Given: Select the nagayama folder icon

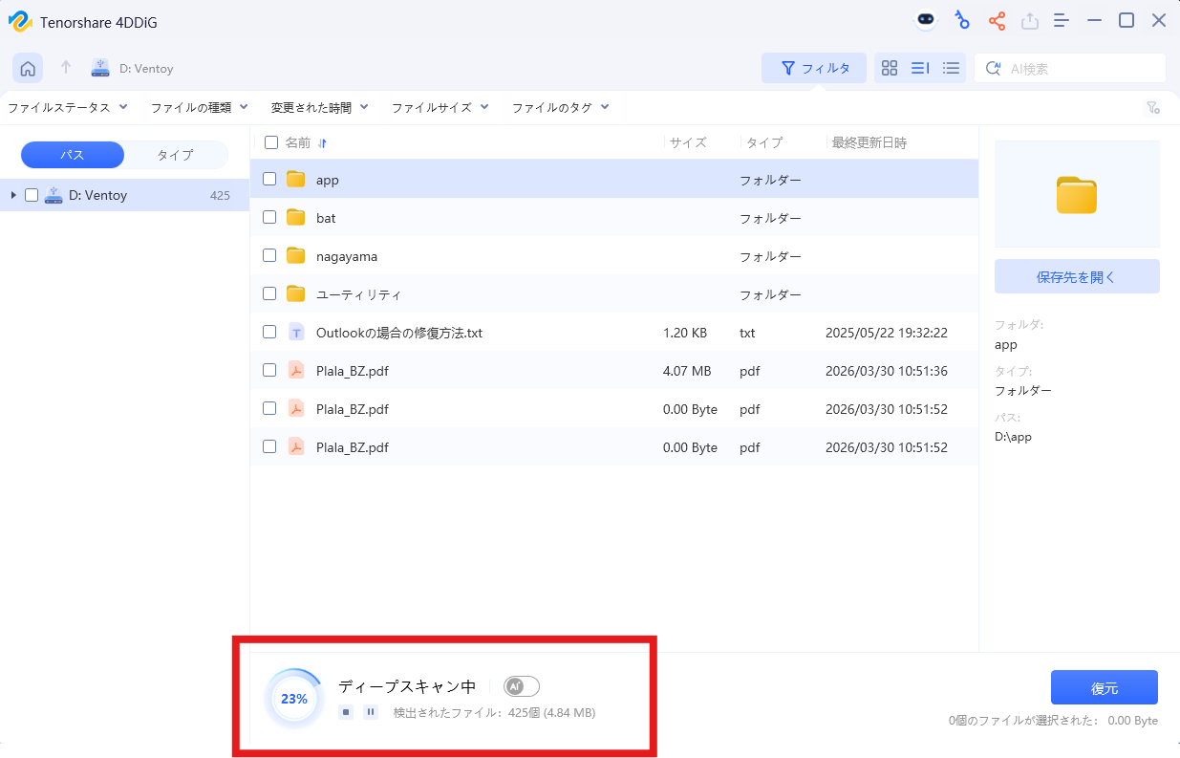Looking at the screenshot, I should point(296,256).
